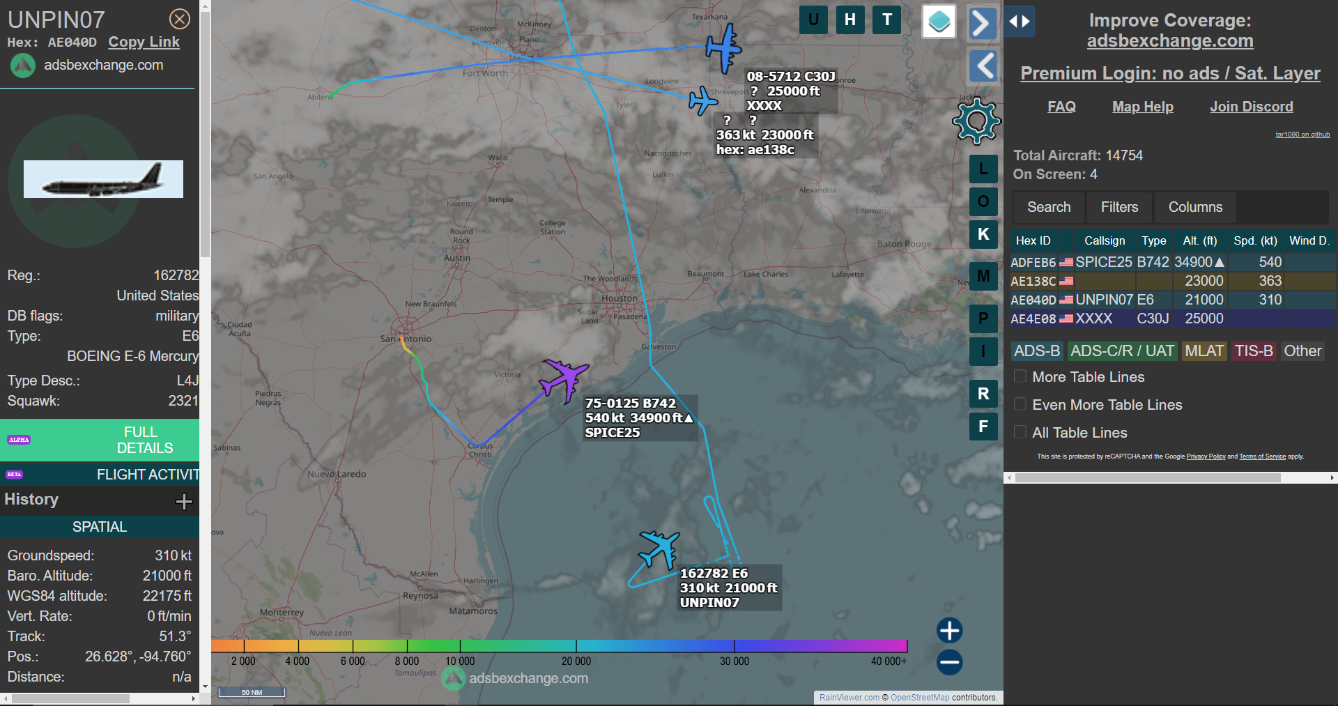Click right sidebar horizontal scrollbar
The width and height of the screenshot is (1338, 706).
(1148, 478)
